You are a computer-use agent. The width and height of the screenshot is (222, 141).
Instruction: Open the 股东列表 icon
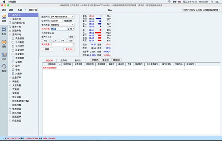pyautogui.click(x=10, y=113)
